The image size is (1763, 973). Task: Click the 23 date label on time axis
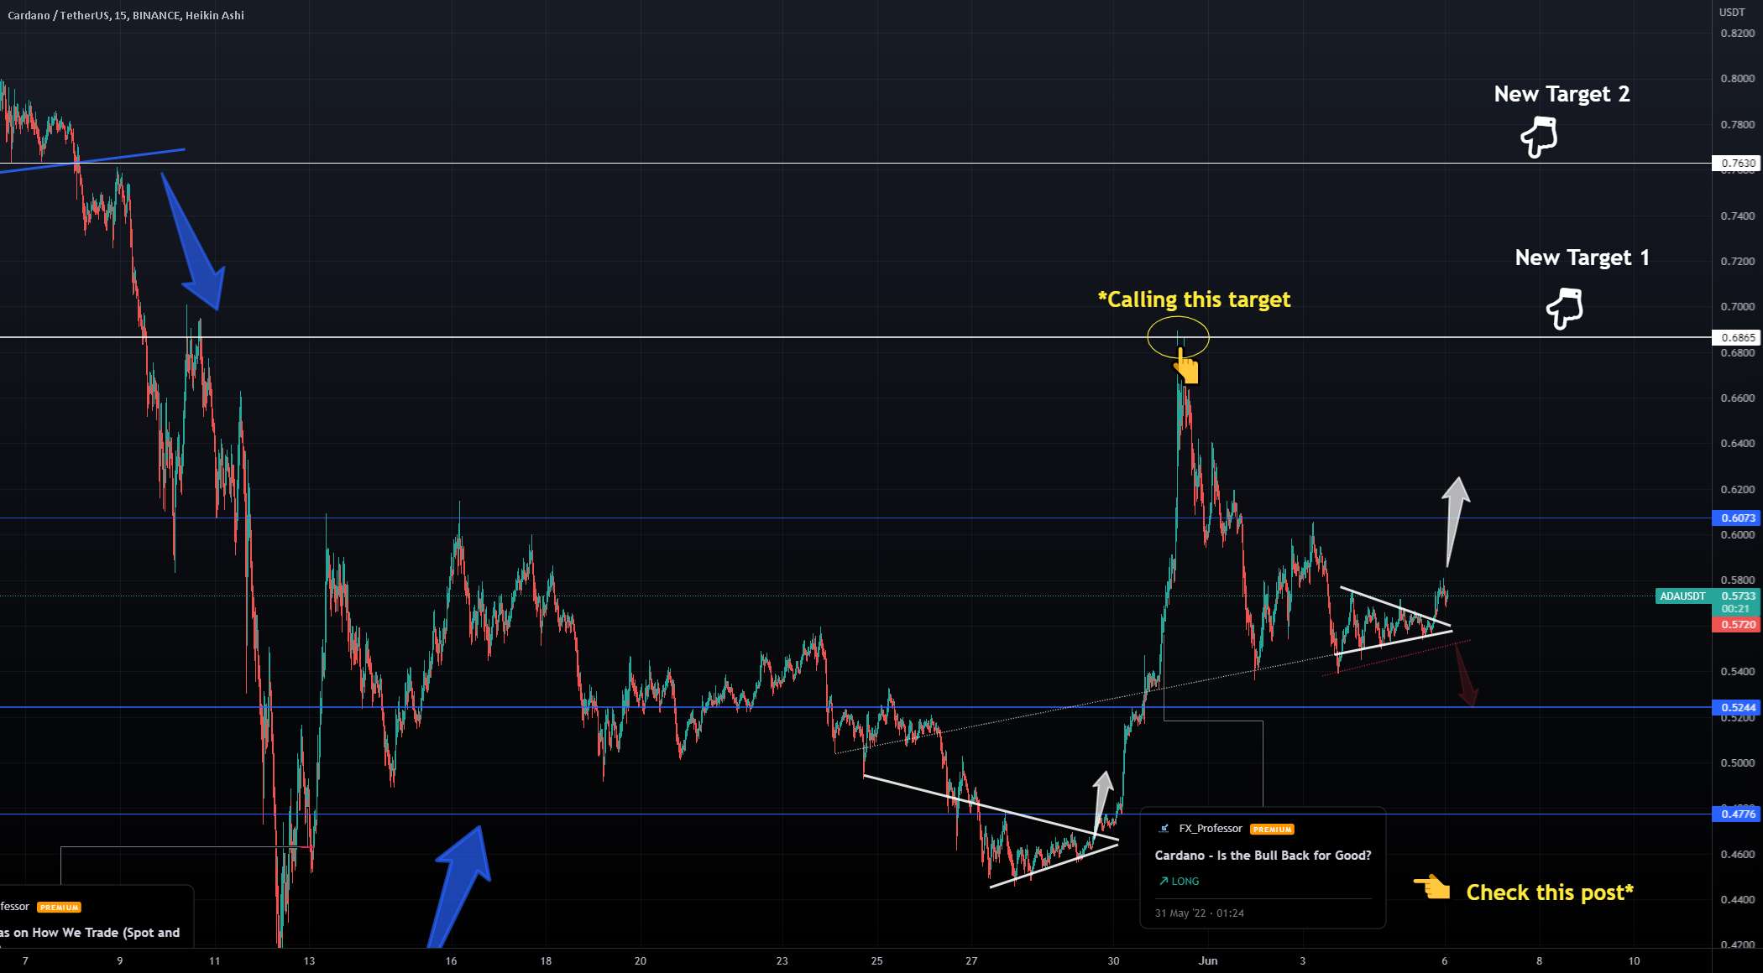point(782,961)
